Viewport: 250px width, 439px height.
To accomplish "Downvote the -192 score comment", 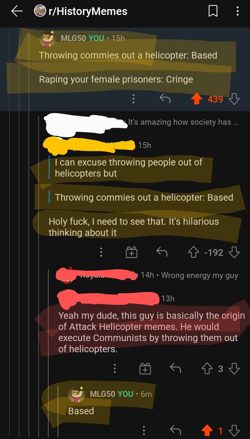I will 234,252.
